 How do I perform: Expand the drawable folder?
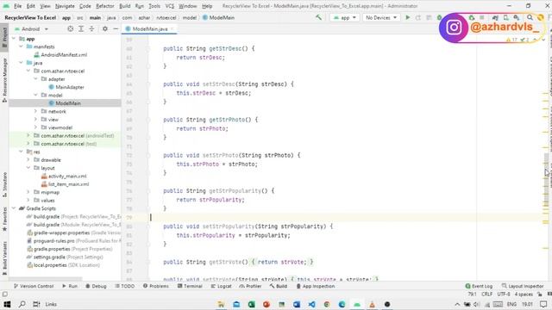[28, 160]
